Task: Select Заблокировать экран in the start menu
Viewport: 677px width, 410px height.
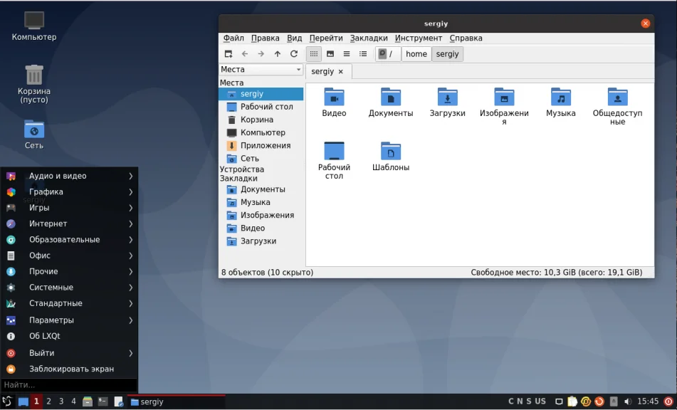Action: (70, 369)
